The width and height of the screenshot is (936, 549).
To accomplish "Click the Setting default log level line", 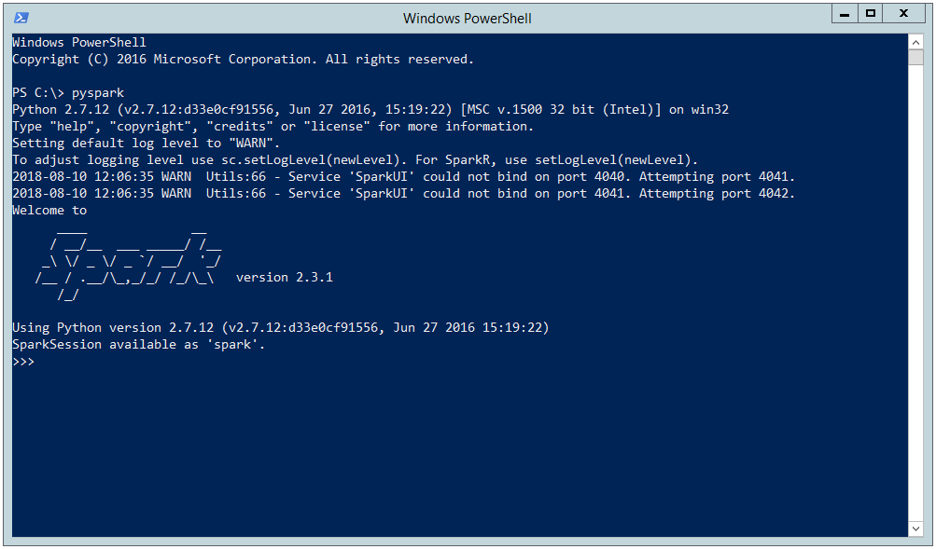I will pos(147,144).
